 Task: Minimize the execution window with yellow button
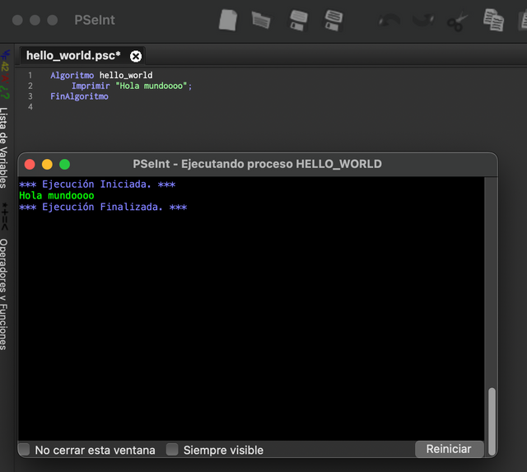click(x=47, y=164)
